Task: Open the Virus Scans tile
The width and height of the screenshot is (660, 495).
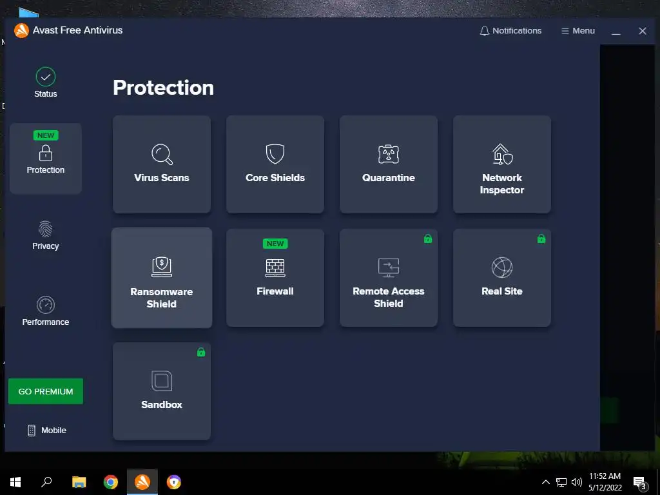Action: [x=162, y=164]
